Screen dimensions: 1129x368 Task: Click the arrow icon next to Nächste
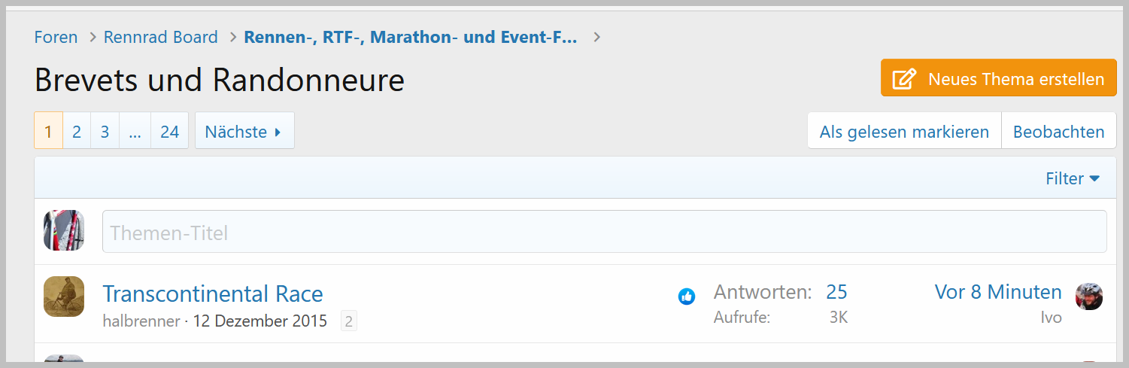tap(278, 132)
